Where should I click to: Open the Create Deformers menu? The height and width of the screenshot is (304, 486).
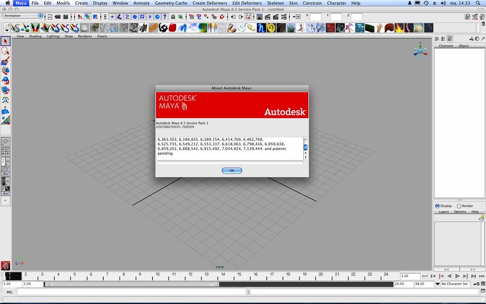(x=210, y=3)
